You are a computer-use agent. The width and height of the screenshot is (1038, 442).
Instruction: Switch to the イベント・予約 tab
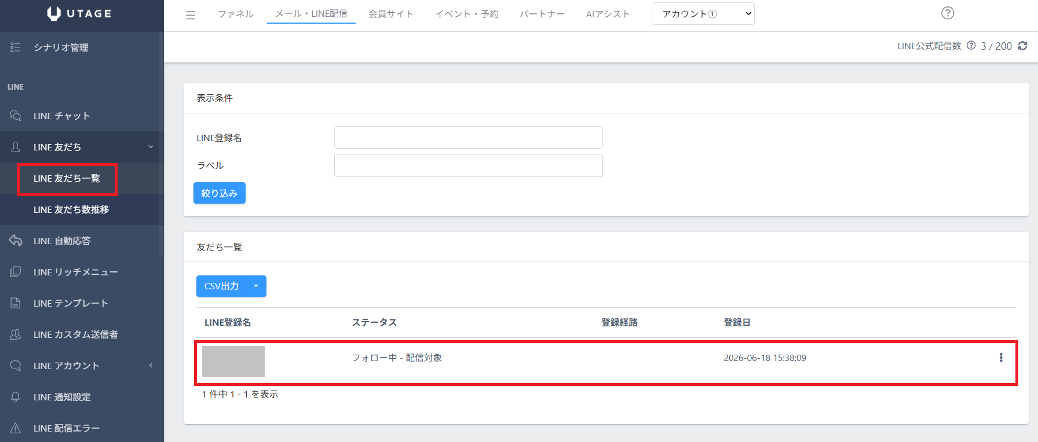click(x=467, y=14)
